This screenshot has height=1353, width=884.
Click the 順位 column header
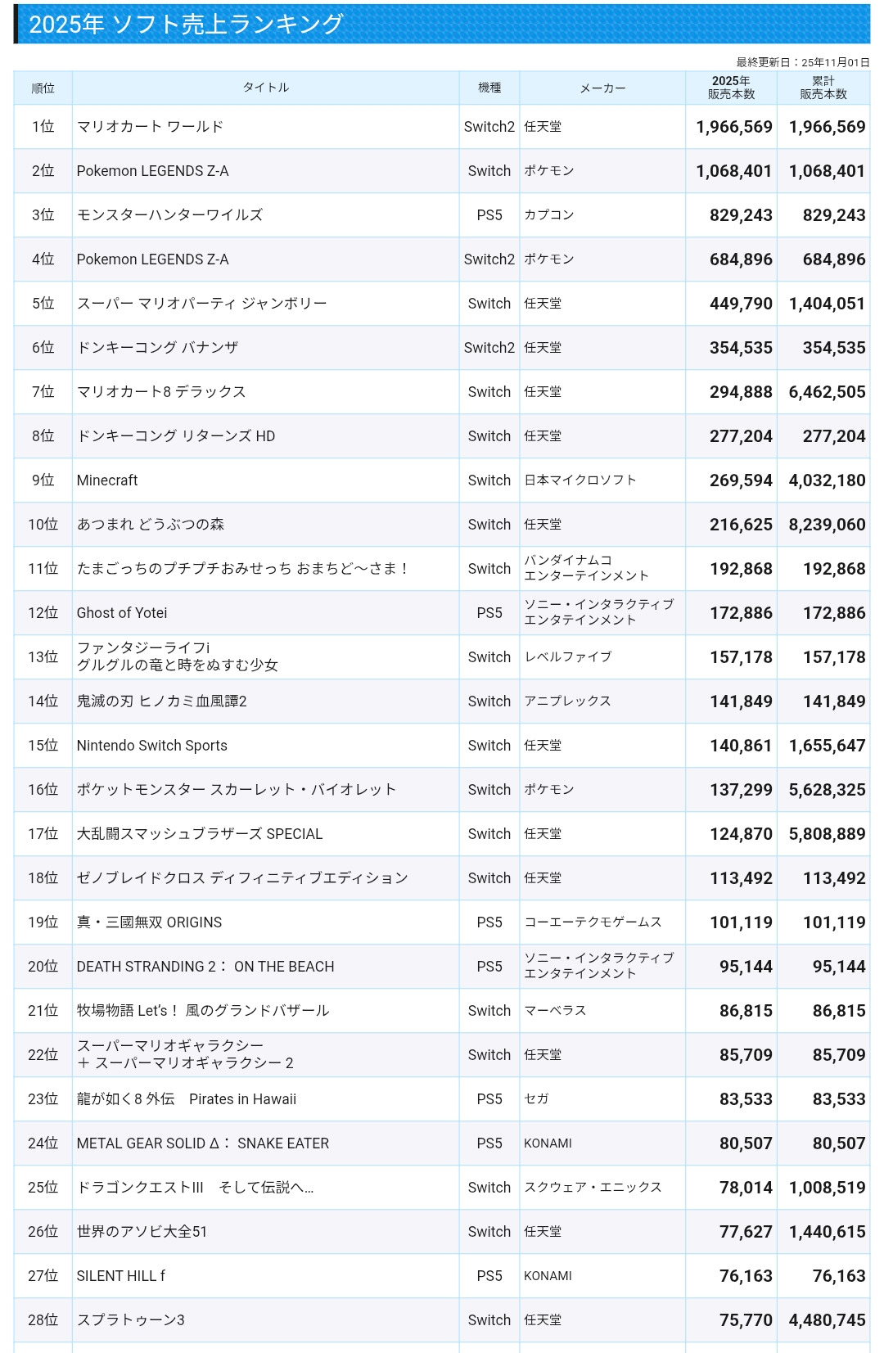coord(43,88)
